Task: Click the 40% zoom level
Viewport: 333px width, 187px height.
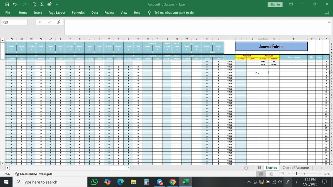Action: (326, 174)
